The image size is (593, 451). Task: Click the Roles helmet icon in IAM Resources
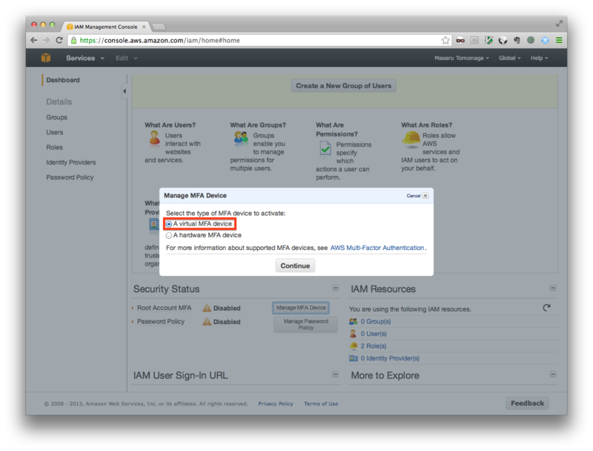[354, 346]
